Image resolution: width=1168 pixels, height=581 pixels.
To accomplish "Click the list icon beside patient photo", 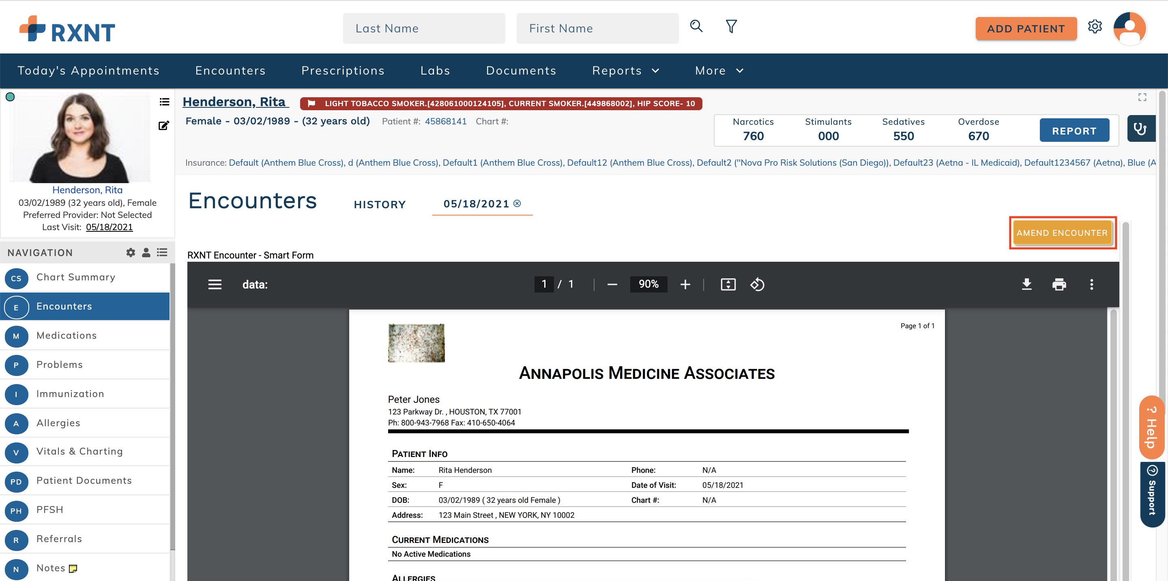I will (164, 102).
